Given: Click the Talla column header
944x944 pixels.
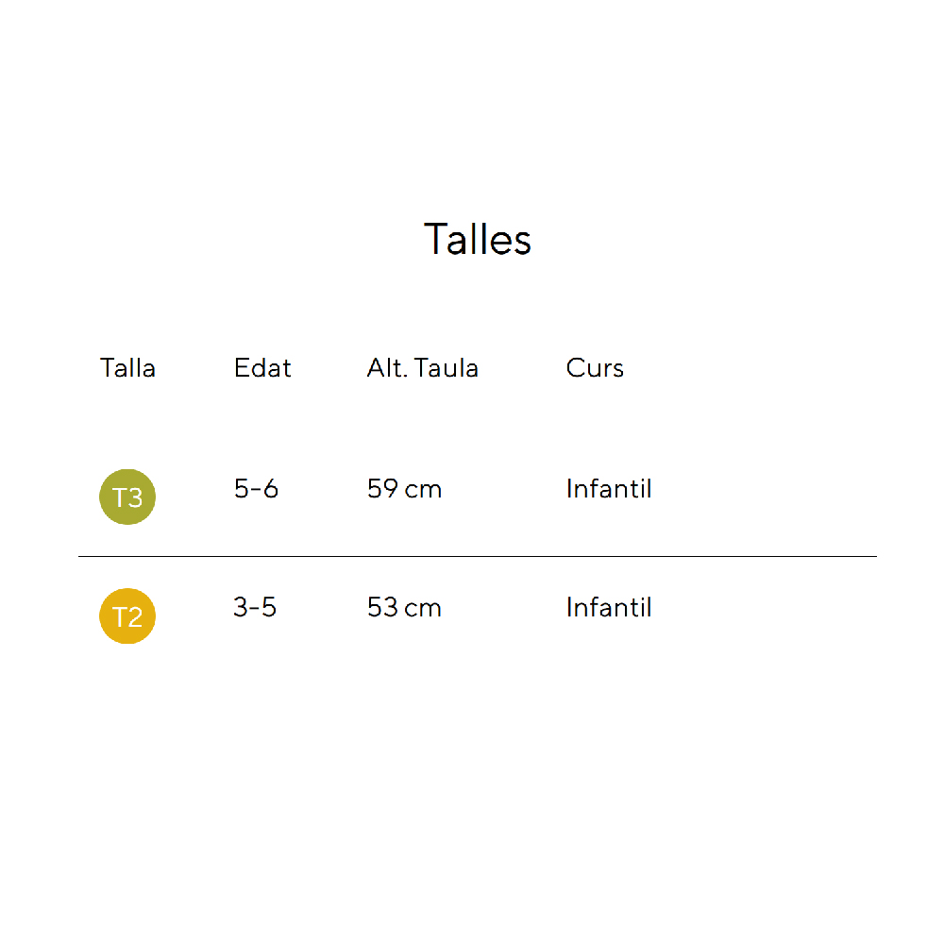Looking at the screenshot, I should [x=127, y=367].
